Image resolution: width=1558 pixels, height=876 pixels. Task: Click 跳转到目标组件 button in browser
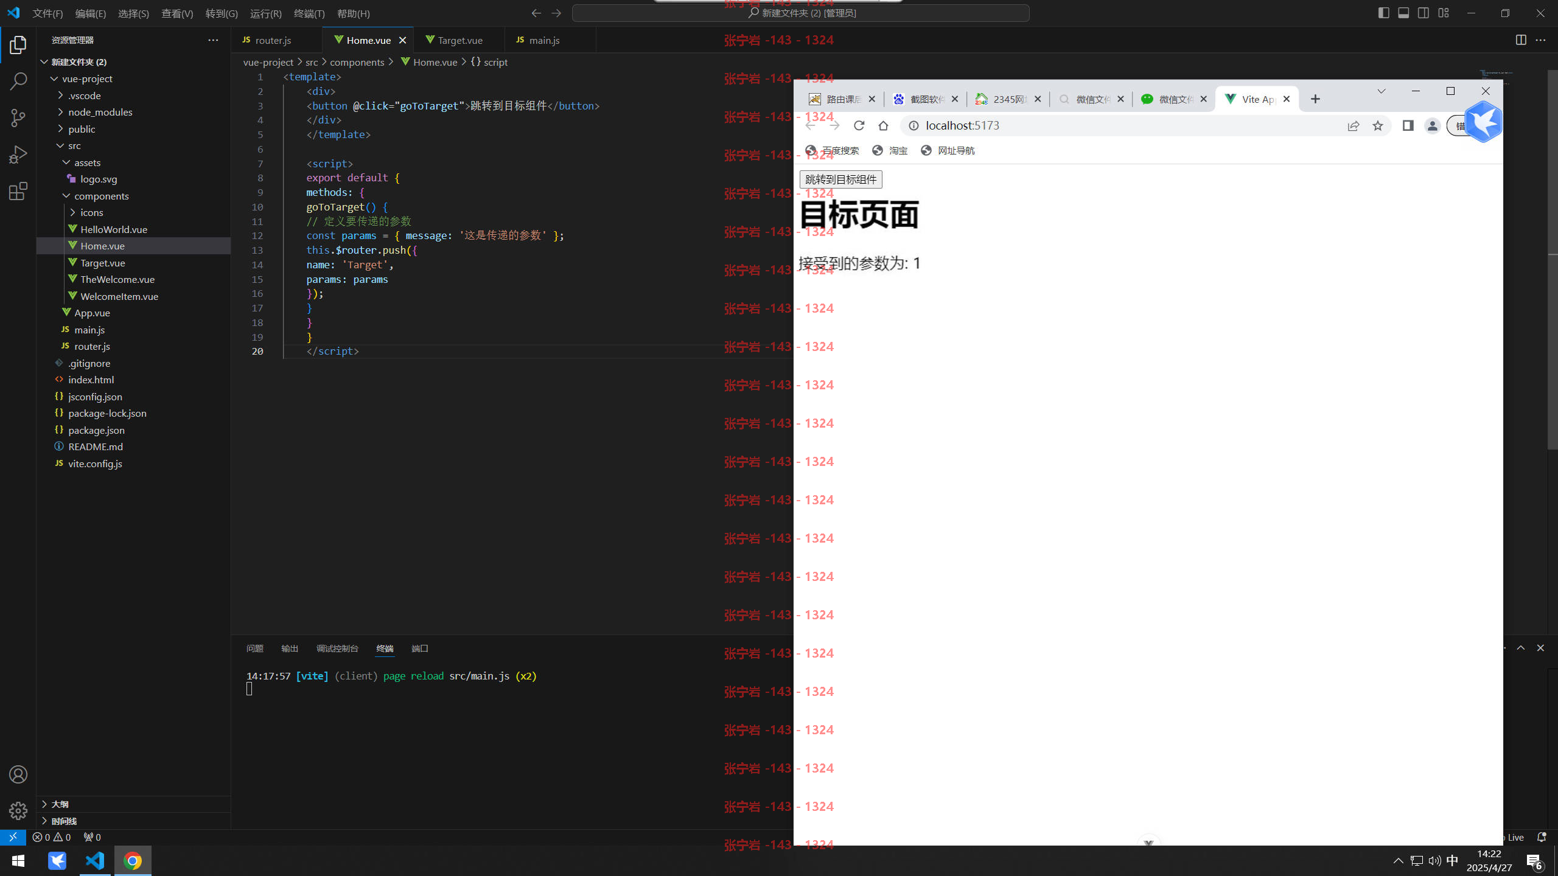tap(840, 179)
